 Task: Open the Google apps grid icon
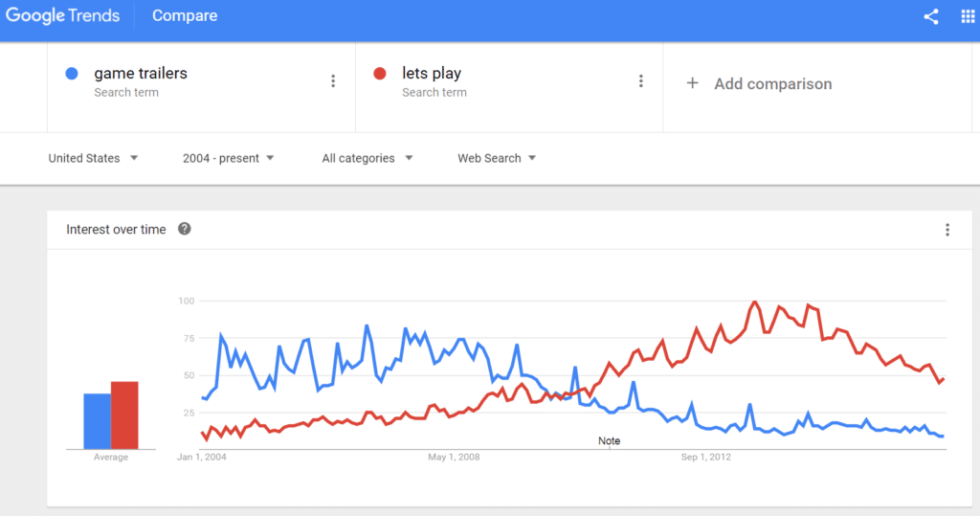(968, 17)
